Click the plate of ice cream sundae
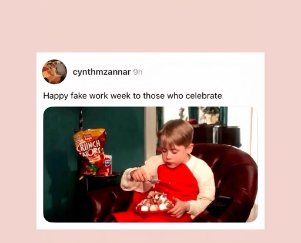301x243 pixels. click(155, 204)
